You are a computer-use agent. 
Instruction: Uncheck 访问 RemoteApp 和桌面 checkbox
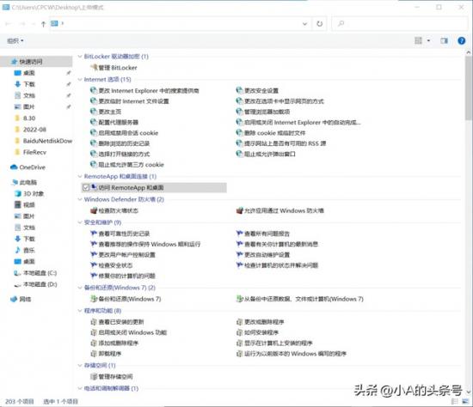click(86, 188)
